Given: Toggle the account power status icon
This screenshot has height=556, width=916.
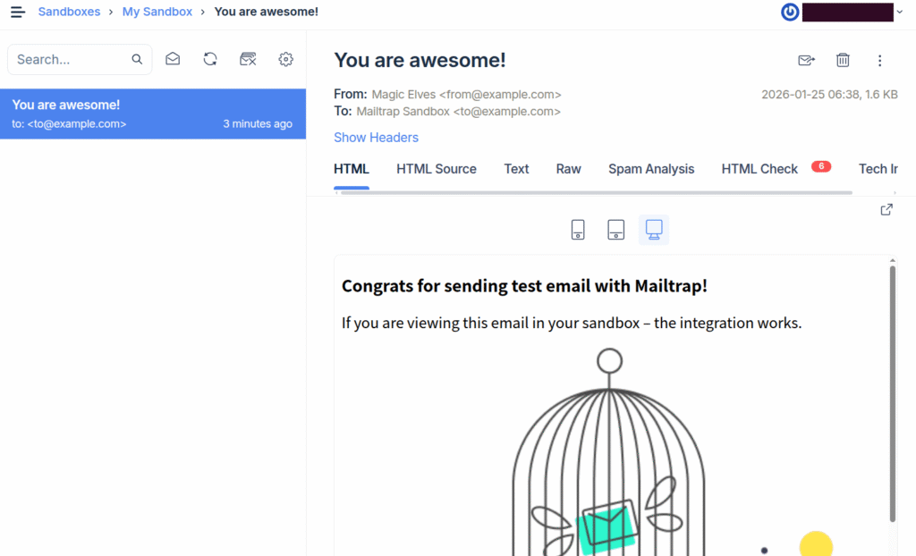Looking at the screenshot, I should click(x=789, y=12).
